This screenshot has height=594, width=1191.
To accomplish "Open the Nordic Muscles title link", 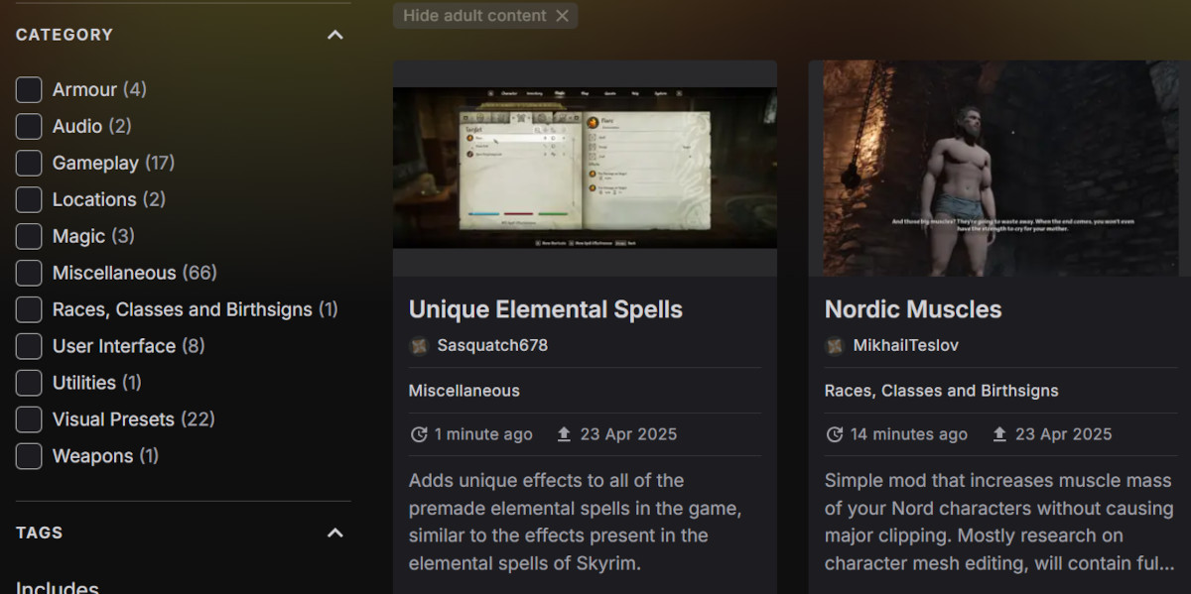I will (913, 309).
